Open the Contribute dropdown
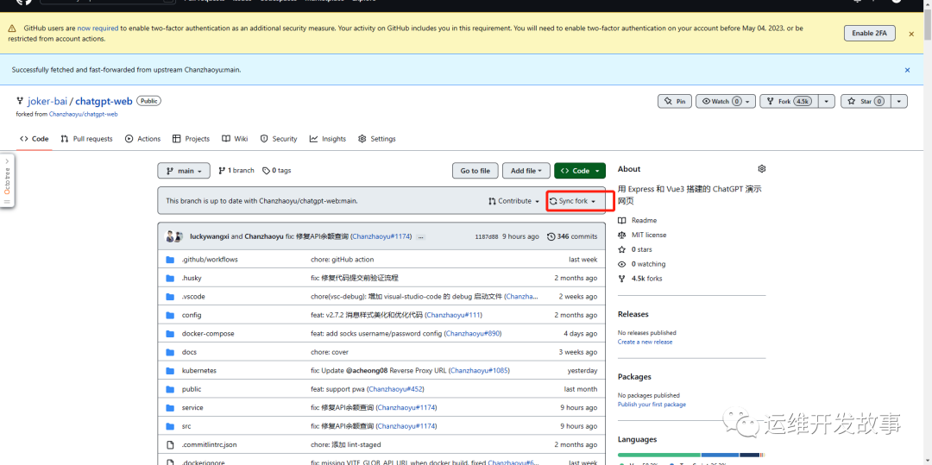The width and height of the screenshot is (932, 465). (x=513, y=201)
